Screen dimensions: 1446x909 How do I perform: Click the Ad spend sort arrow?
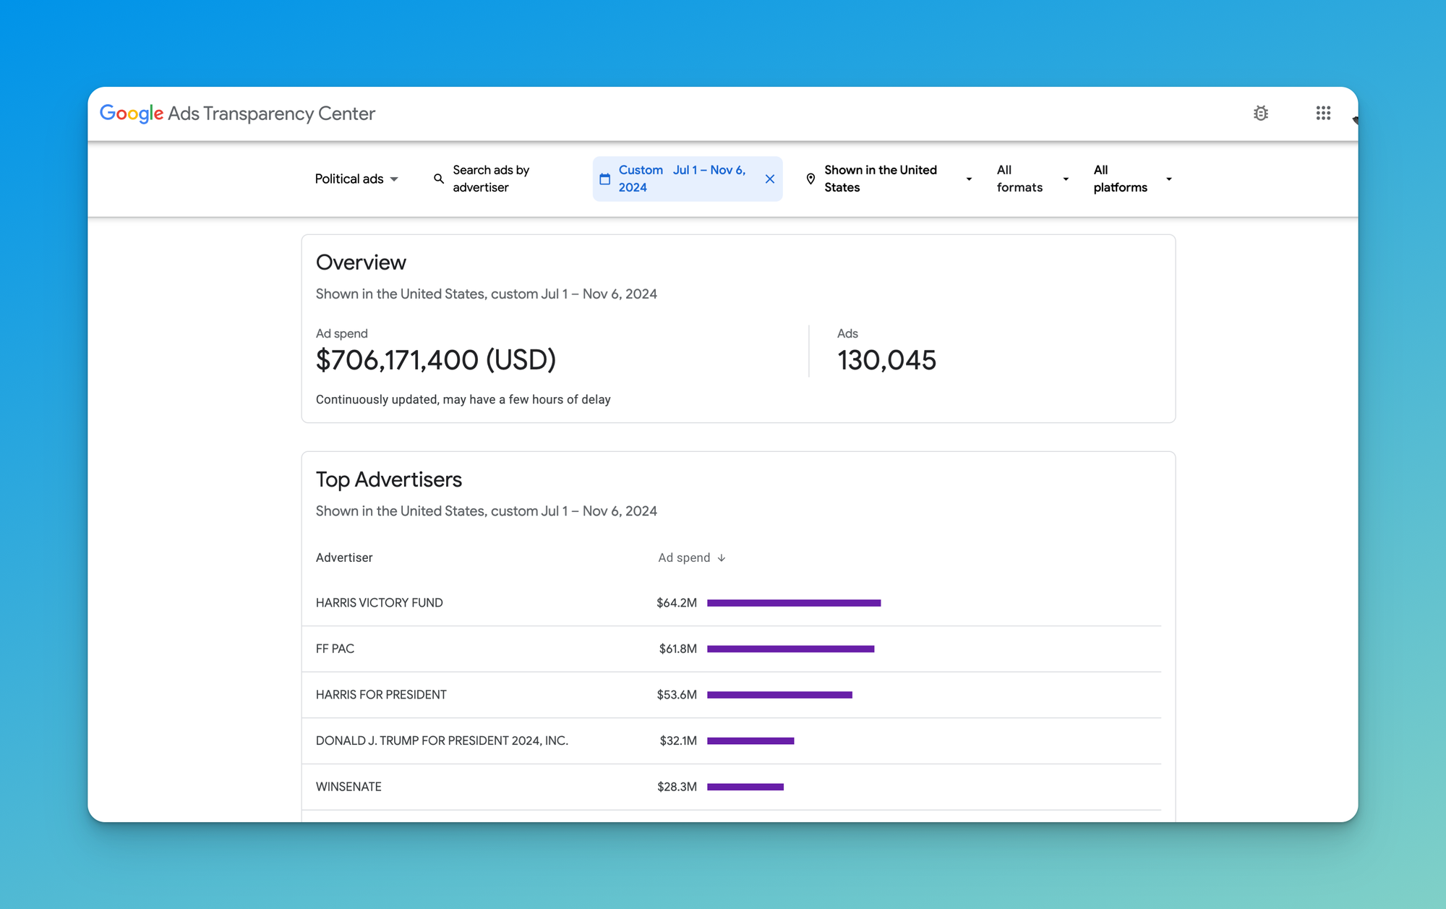(x=722, y=558)
